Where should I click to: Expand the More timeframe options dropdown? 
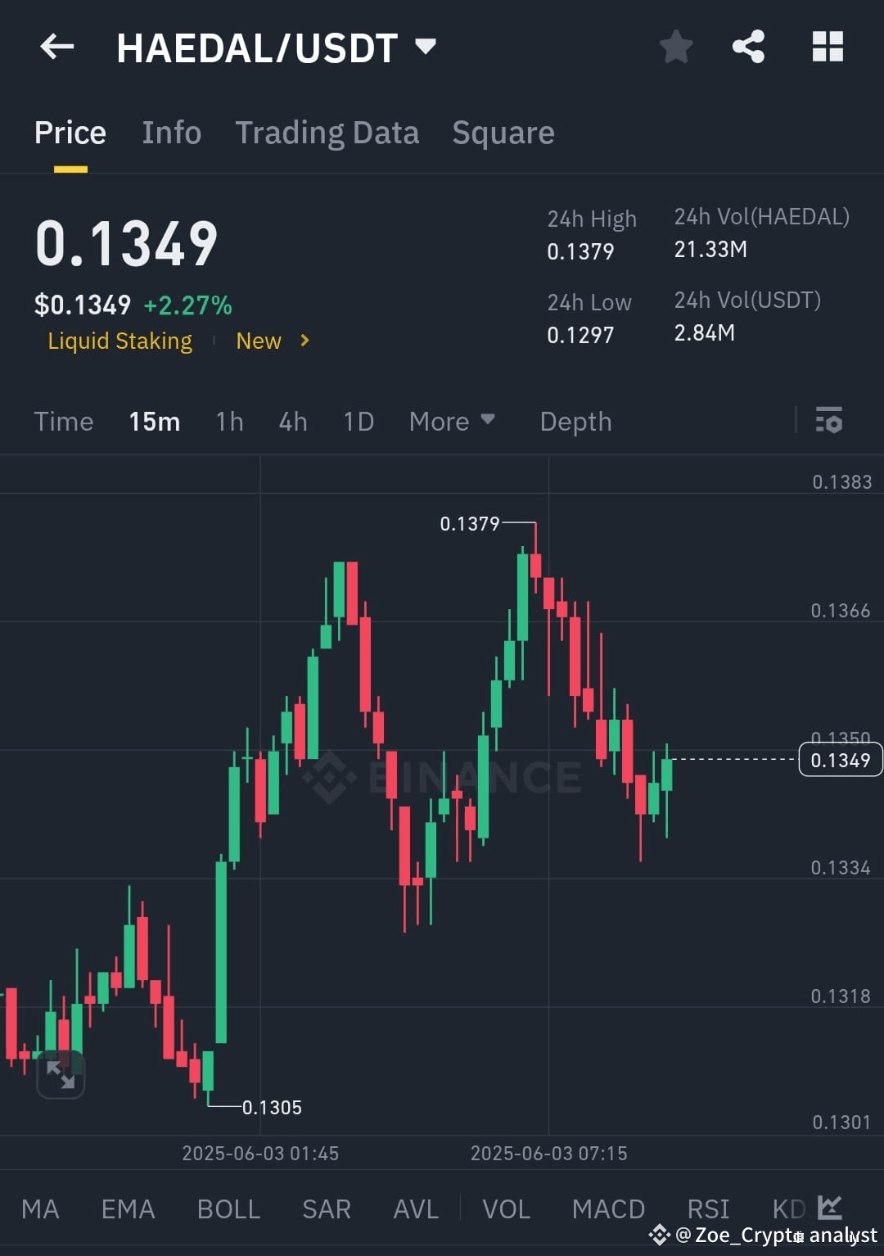click(x=452, y=421)
